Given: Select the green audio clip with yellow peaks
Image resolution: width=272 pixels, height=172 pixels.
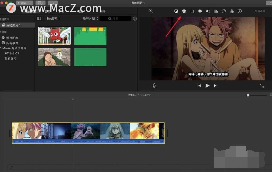Looking at the screenshot, I should pyautogui.click(x=90, y=36).
